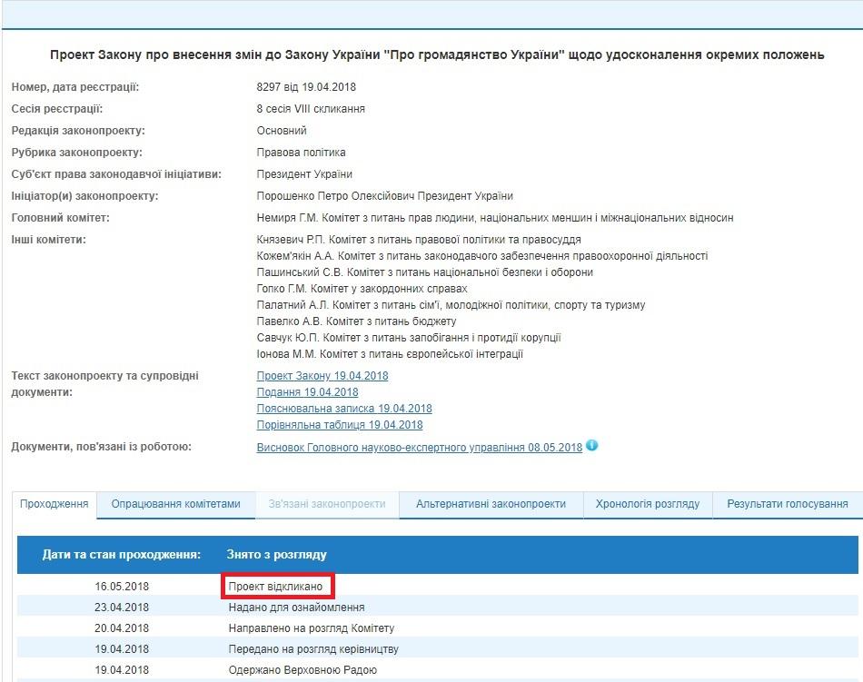
Task: Open the Подання 19.04.2018 document
Action: (x=307, y=392)
